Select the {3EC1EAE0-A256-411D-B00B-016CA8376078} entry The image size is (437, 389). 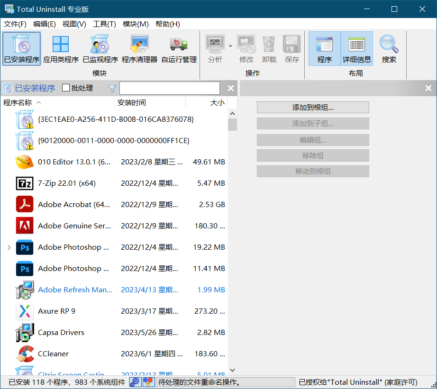point(116,119)
